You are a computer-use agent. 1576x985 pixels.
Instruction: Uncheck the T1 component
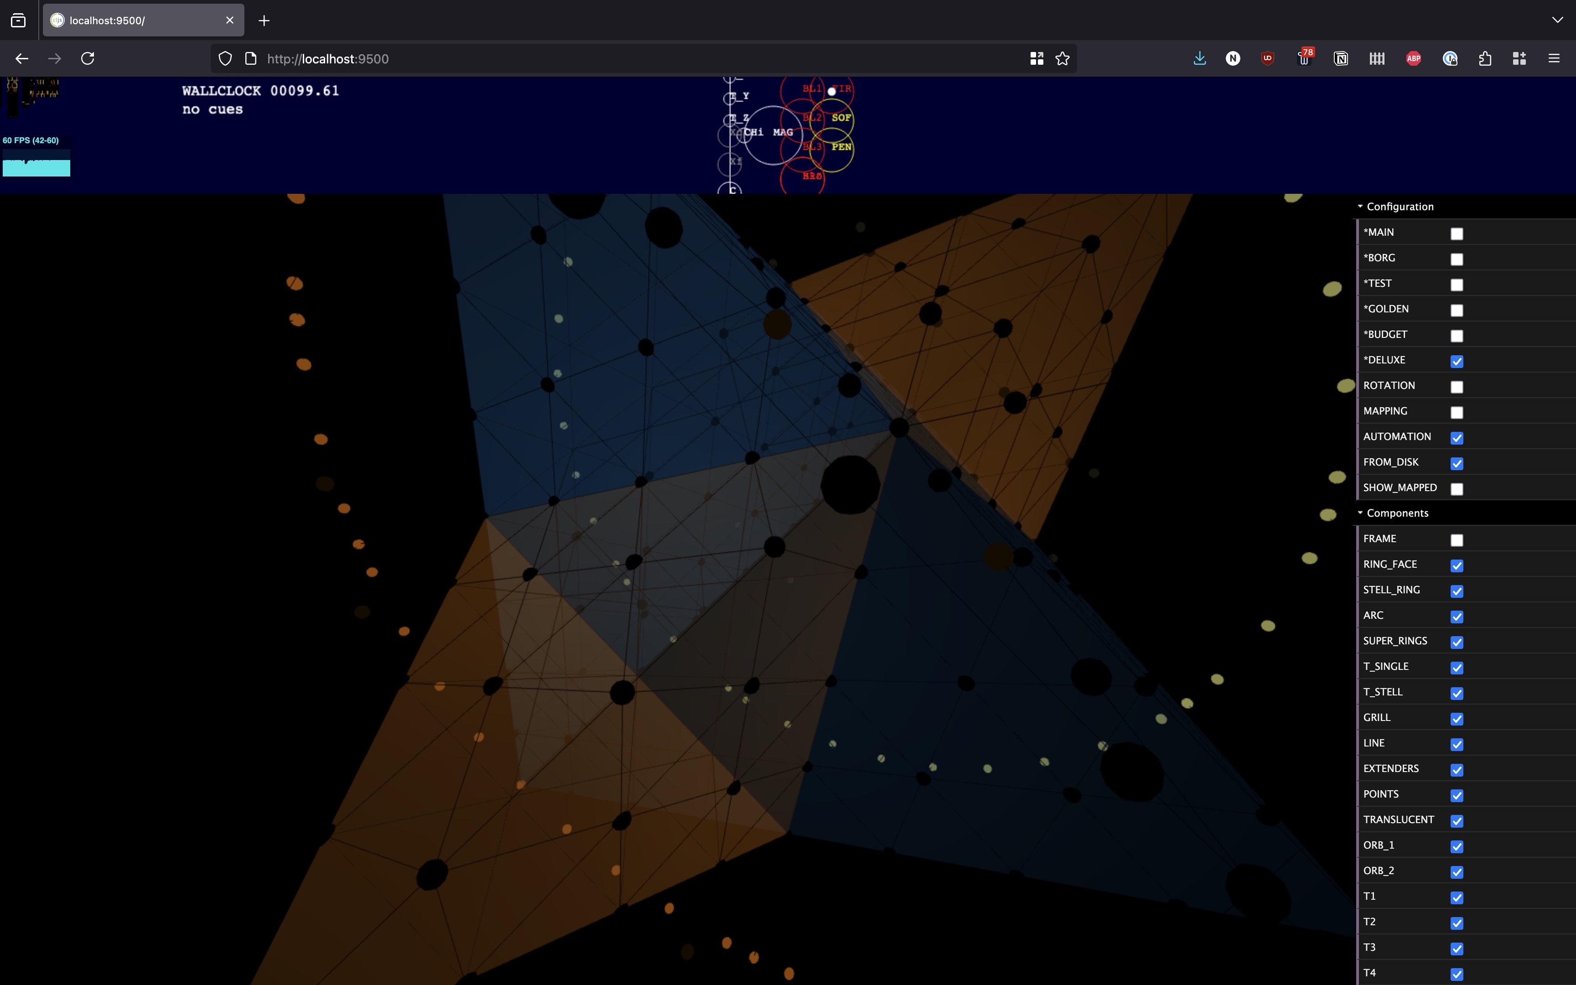[1457, 898]
